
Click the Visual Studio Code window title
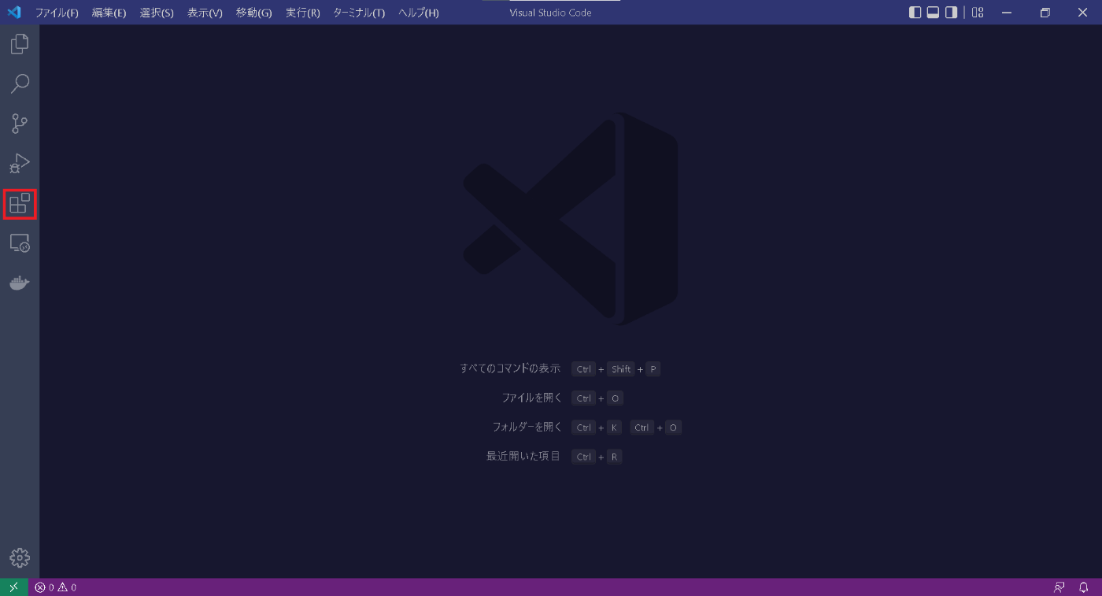[x=550, y=13]
